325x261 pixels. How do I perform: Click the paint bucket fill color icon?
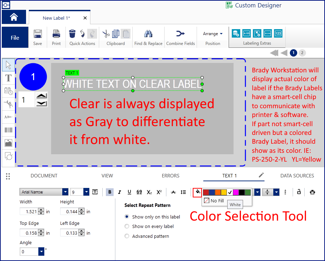[197, 193]
